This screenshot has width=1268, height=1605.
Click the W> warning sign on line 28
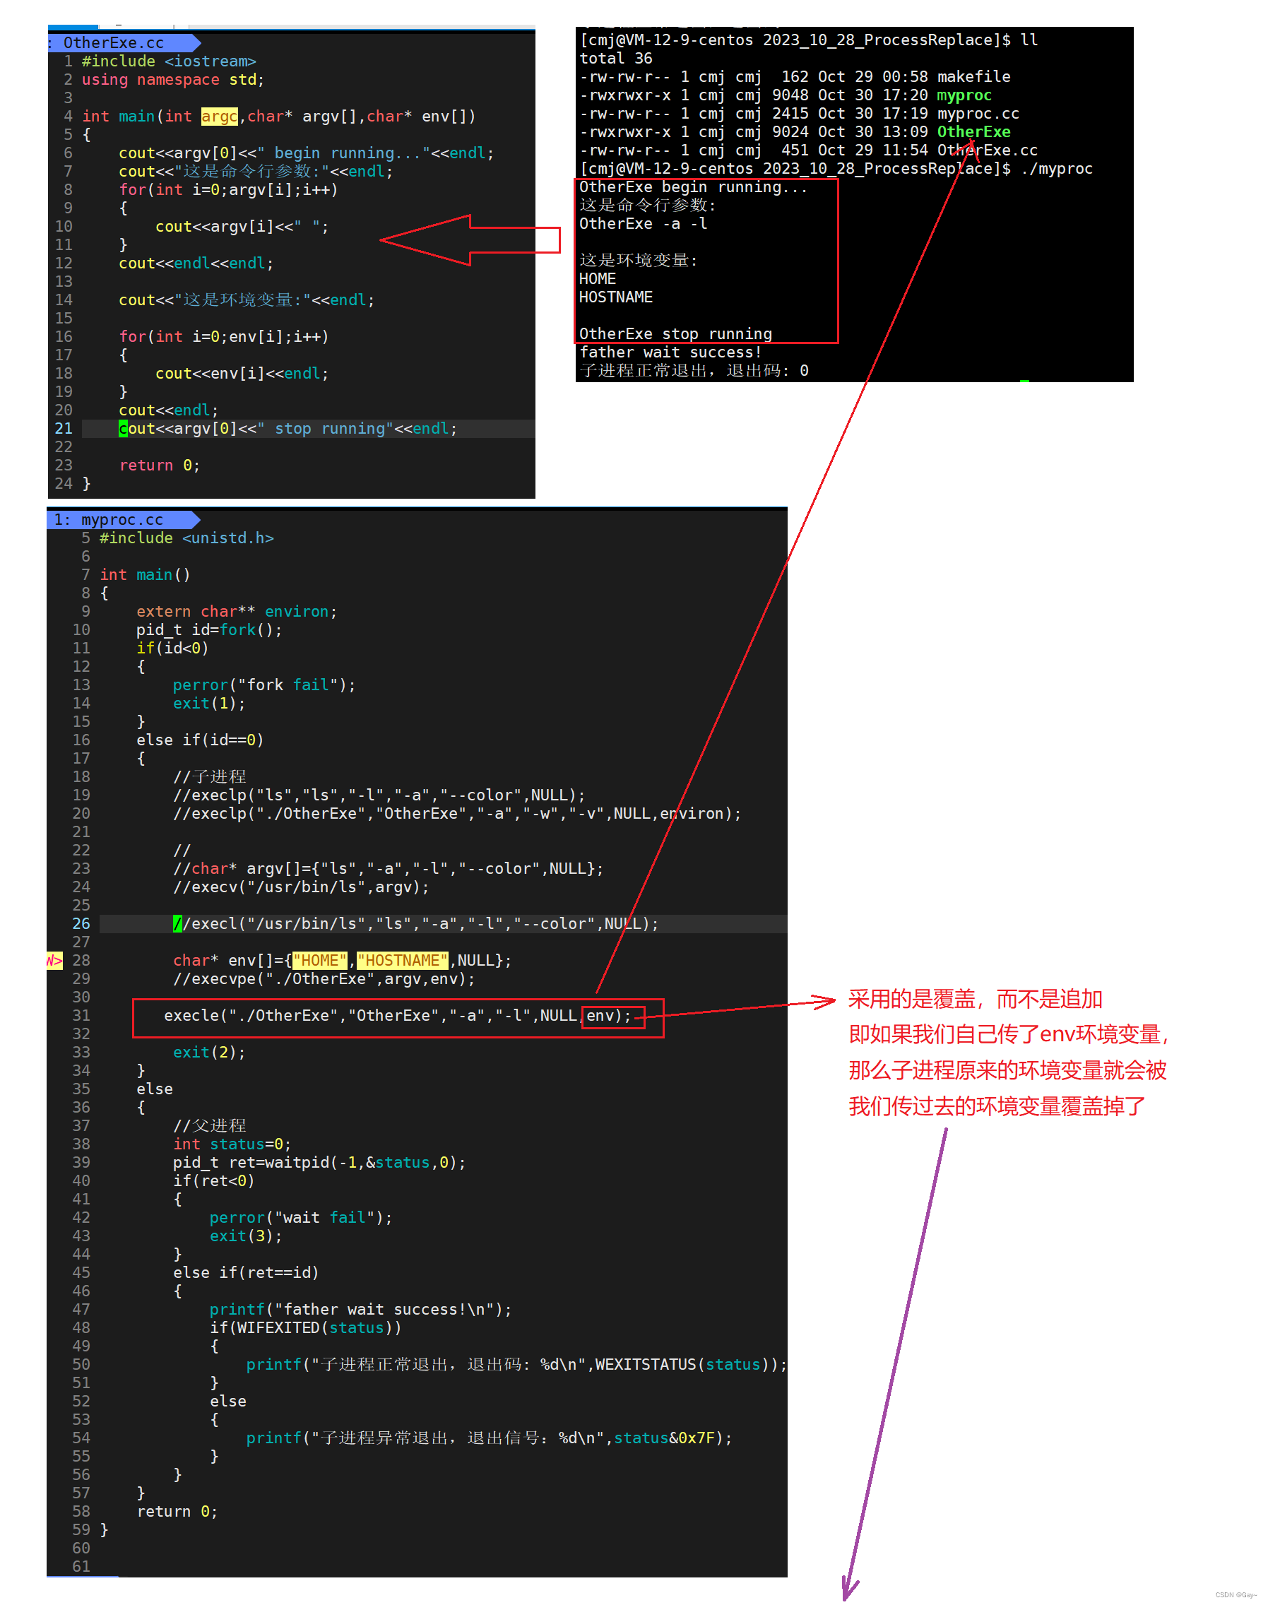54,961
